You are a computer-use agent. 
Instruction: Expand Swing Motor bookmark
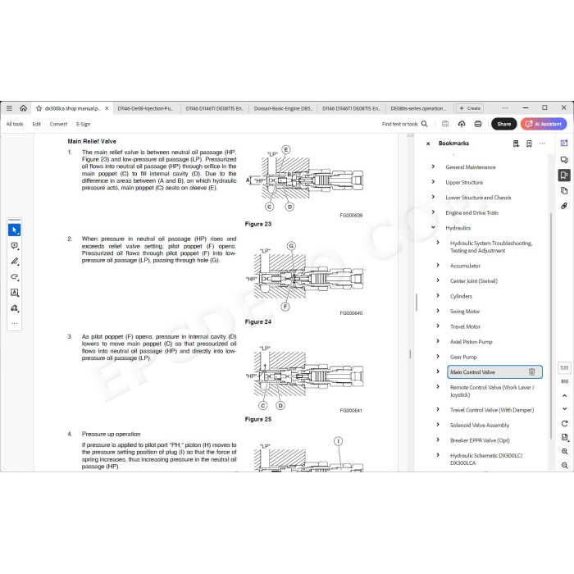[x=438, y=311]
